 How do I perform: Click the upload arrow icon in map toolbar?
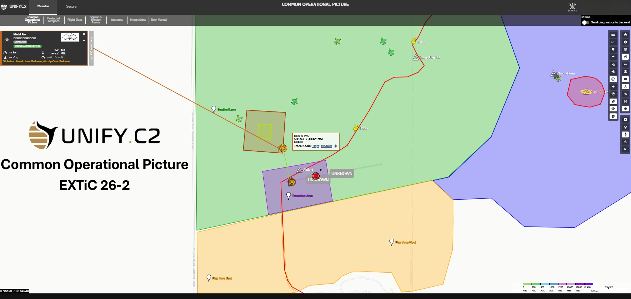[613, 57]
